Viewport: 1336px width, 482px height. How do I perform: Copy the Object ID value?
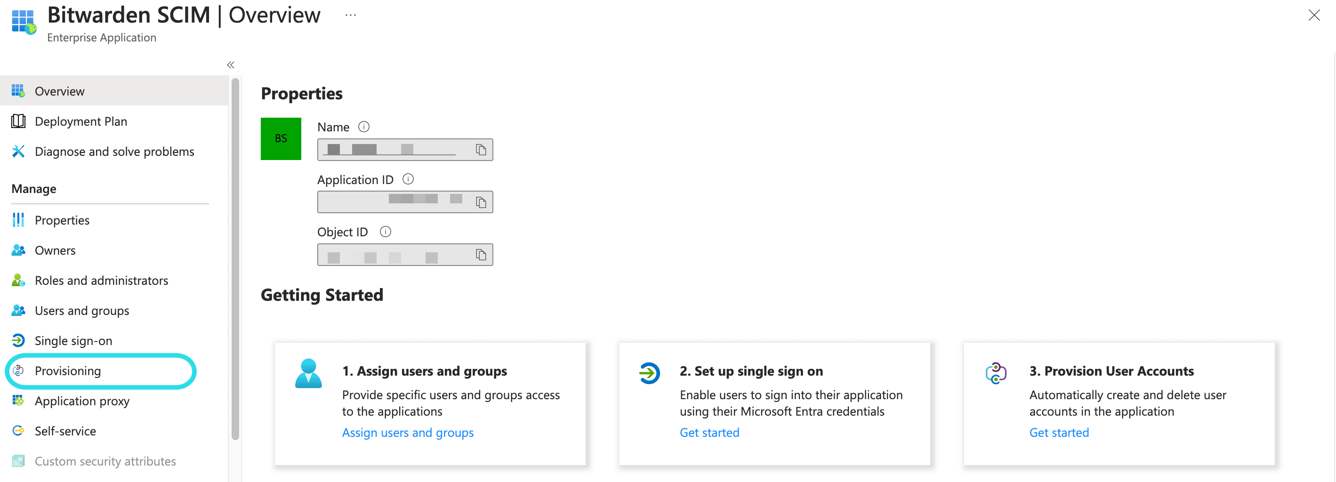[481, 255]
